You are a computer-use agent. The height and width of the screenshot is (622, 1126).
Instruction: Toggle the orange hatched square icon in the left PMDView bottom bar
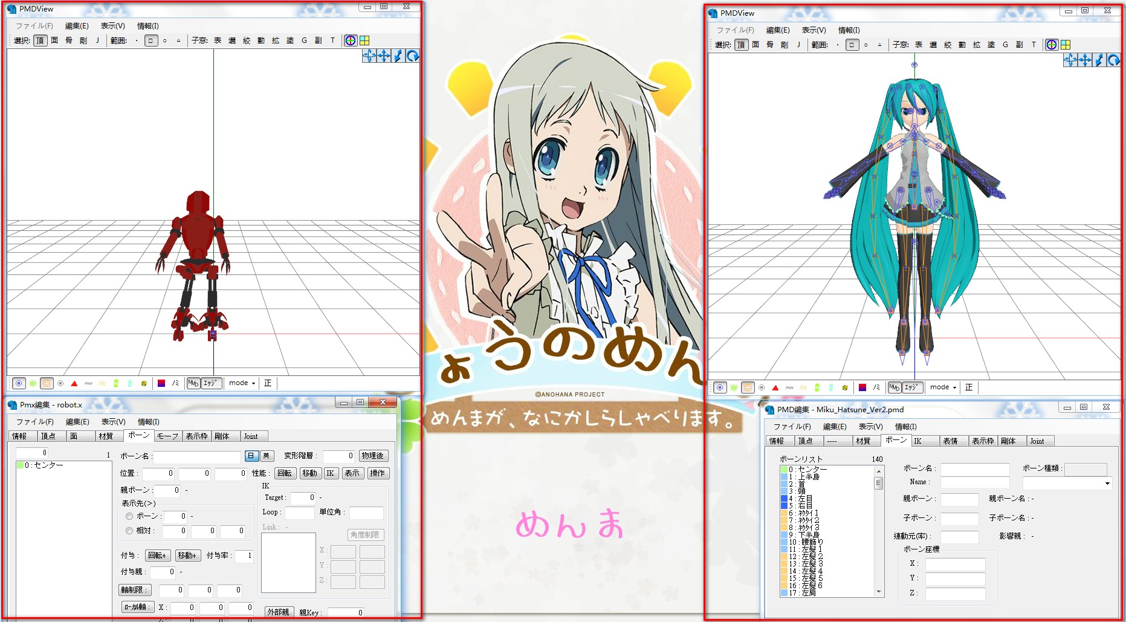[47, 383]
